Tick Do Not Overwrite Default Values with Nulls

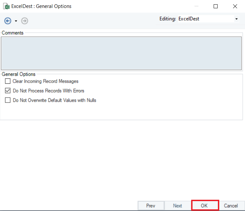click(8, 100)
